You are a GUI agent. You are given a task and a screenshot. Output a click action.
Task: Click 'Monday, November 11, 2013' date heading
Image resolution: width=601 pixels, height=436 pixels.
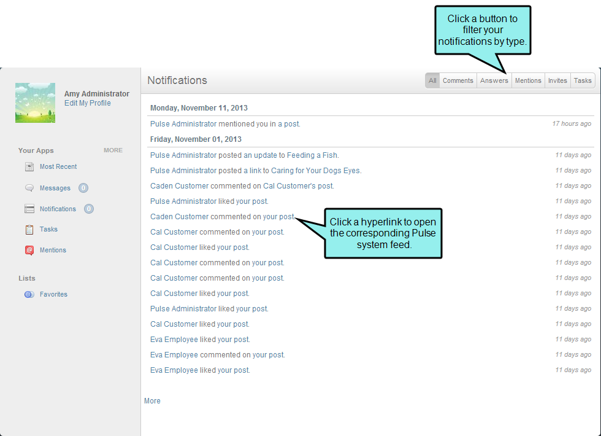[x=199, y=108]
